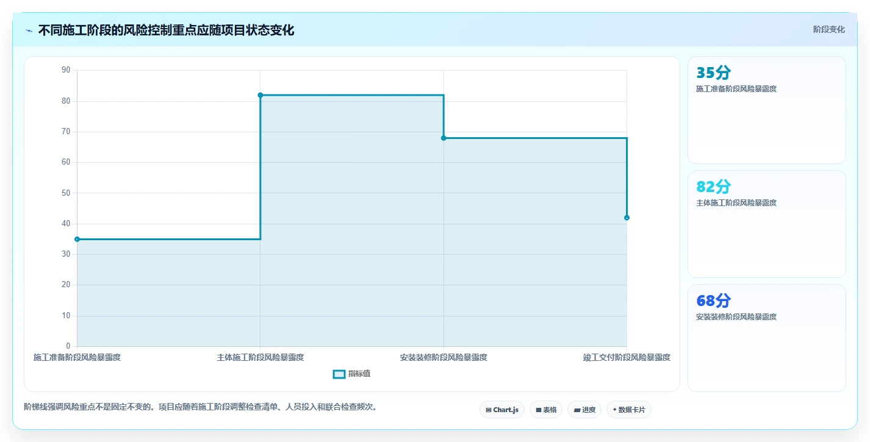Toggle the 指标值 legend item
Image resolution: width=870 pixels, height=442 pixels.
pos(351,374)
